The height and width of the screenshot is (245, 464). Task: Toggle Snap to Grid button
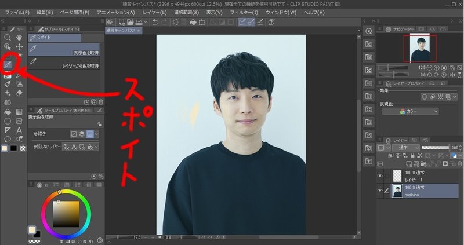(260, 22)
